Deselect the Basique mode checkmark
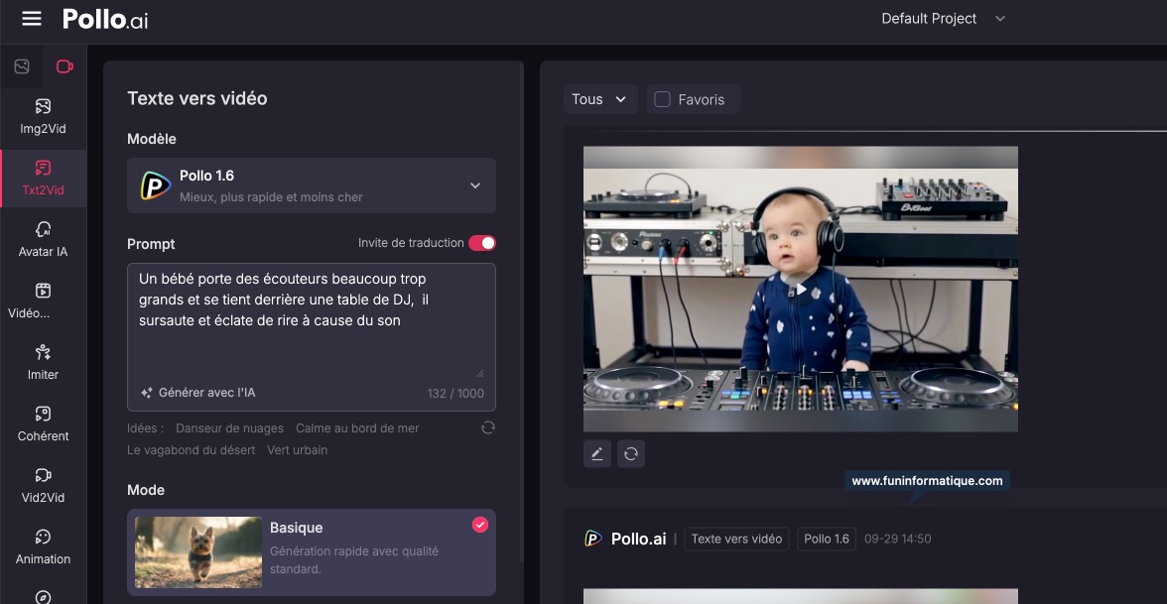 [480, 525]
